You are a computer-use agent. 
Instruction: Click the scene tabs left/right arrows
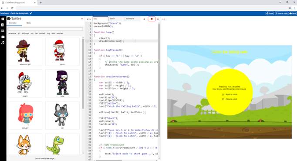pos(89,19)
